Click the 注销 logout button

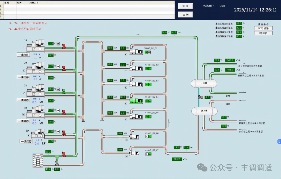pyautogui.click(x=186, y=15)
